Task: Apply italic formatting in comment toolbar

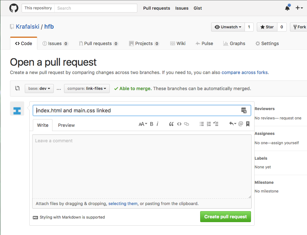Action: [x=157, y=124]
